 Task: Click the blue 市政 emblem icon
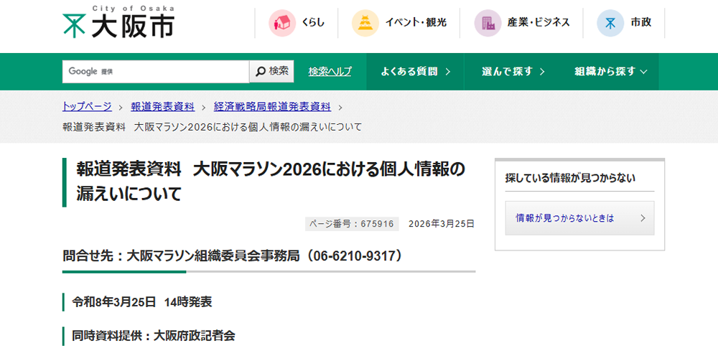610,23
